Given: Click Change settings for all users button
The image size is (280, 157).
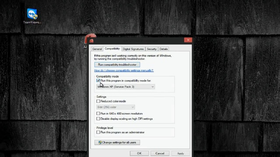Looking at the screenshot, I should tap(117, 143).
